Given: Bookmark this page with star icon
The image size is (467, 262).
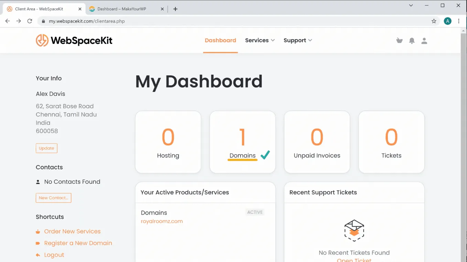Looking at the screenshot, I should tap(434, 21).
